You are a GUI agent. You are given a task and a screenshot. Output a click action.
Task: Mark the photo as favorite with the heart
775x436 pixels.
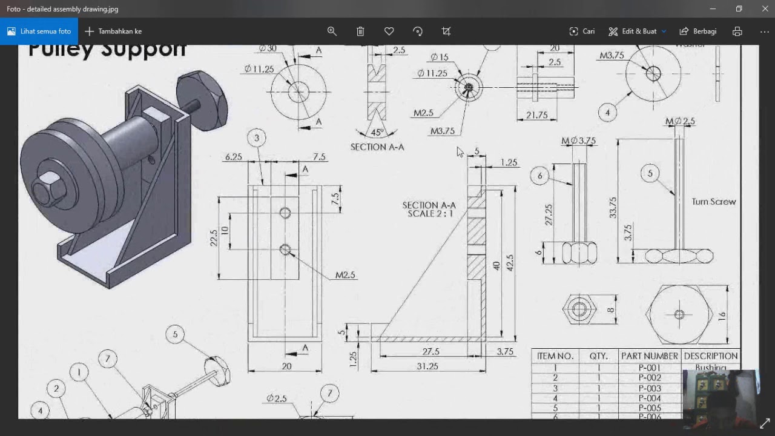tap(389, 31)
